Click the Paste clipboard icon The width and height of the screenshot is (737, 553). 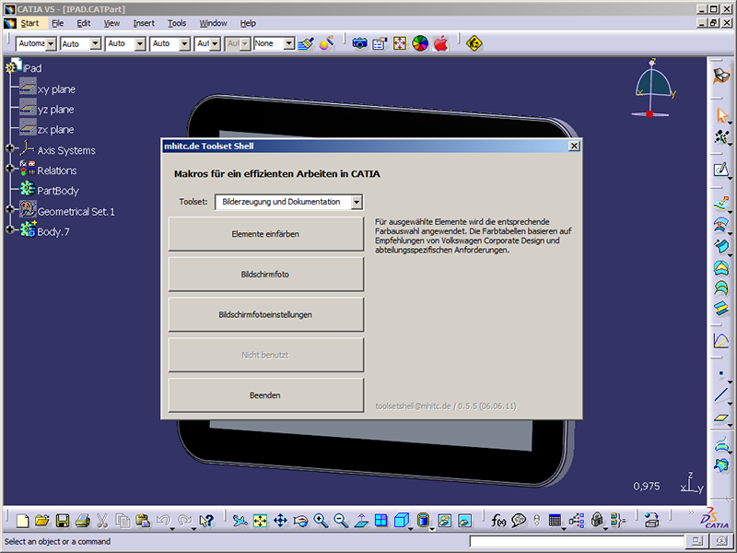click(143, 520)
